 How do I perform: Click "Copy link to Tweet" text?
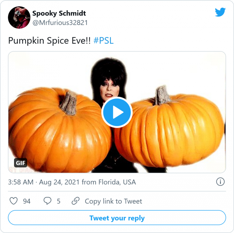point(113,201)
